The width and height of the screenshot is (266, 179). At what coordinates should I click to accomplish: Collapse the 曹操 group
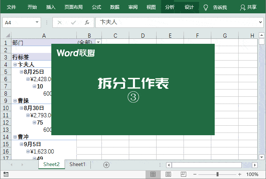click(x=15, y=101)
